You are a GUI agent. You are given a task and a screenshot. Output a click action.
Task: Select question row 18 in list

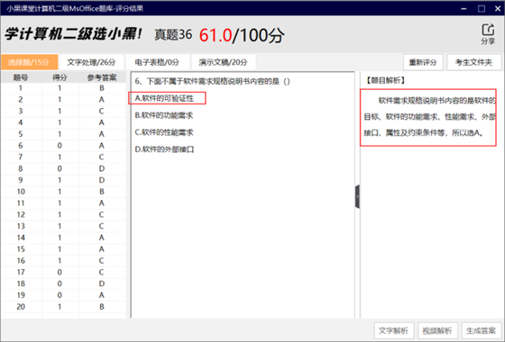[63, 283]
